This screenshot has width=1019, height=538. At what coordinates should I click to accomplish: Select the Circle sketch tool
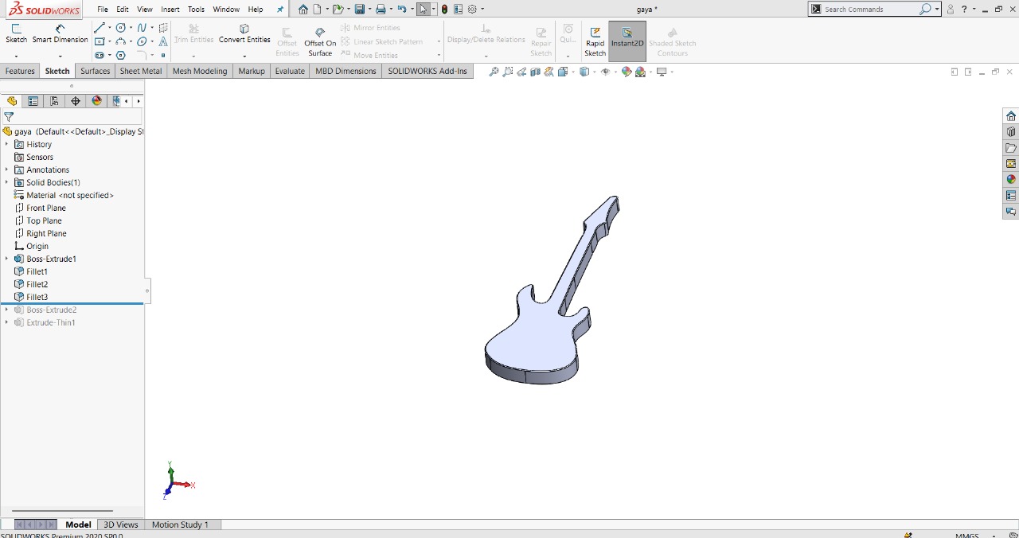(x=120, y=28)
